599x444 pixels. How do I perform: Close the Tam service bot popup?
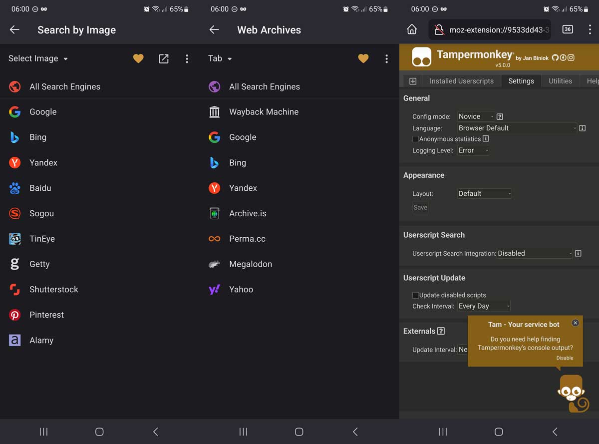(575, 323)
